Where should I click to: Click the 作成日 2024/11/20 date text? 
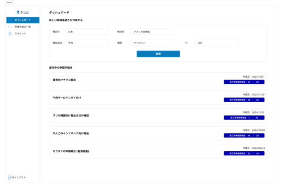(253, 95)
